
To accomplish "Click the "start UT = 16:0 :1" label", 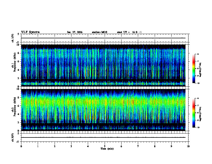I will 129,32.
